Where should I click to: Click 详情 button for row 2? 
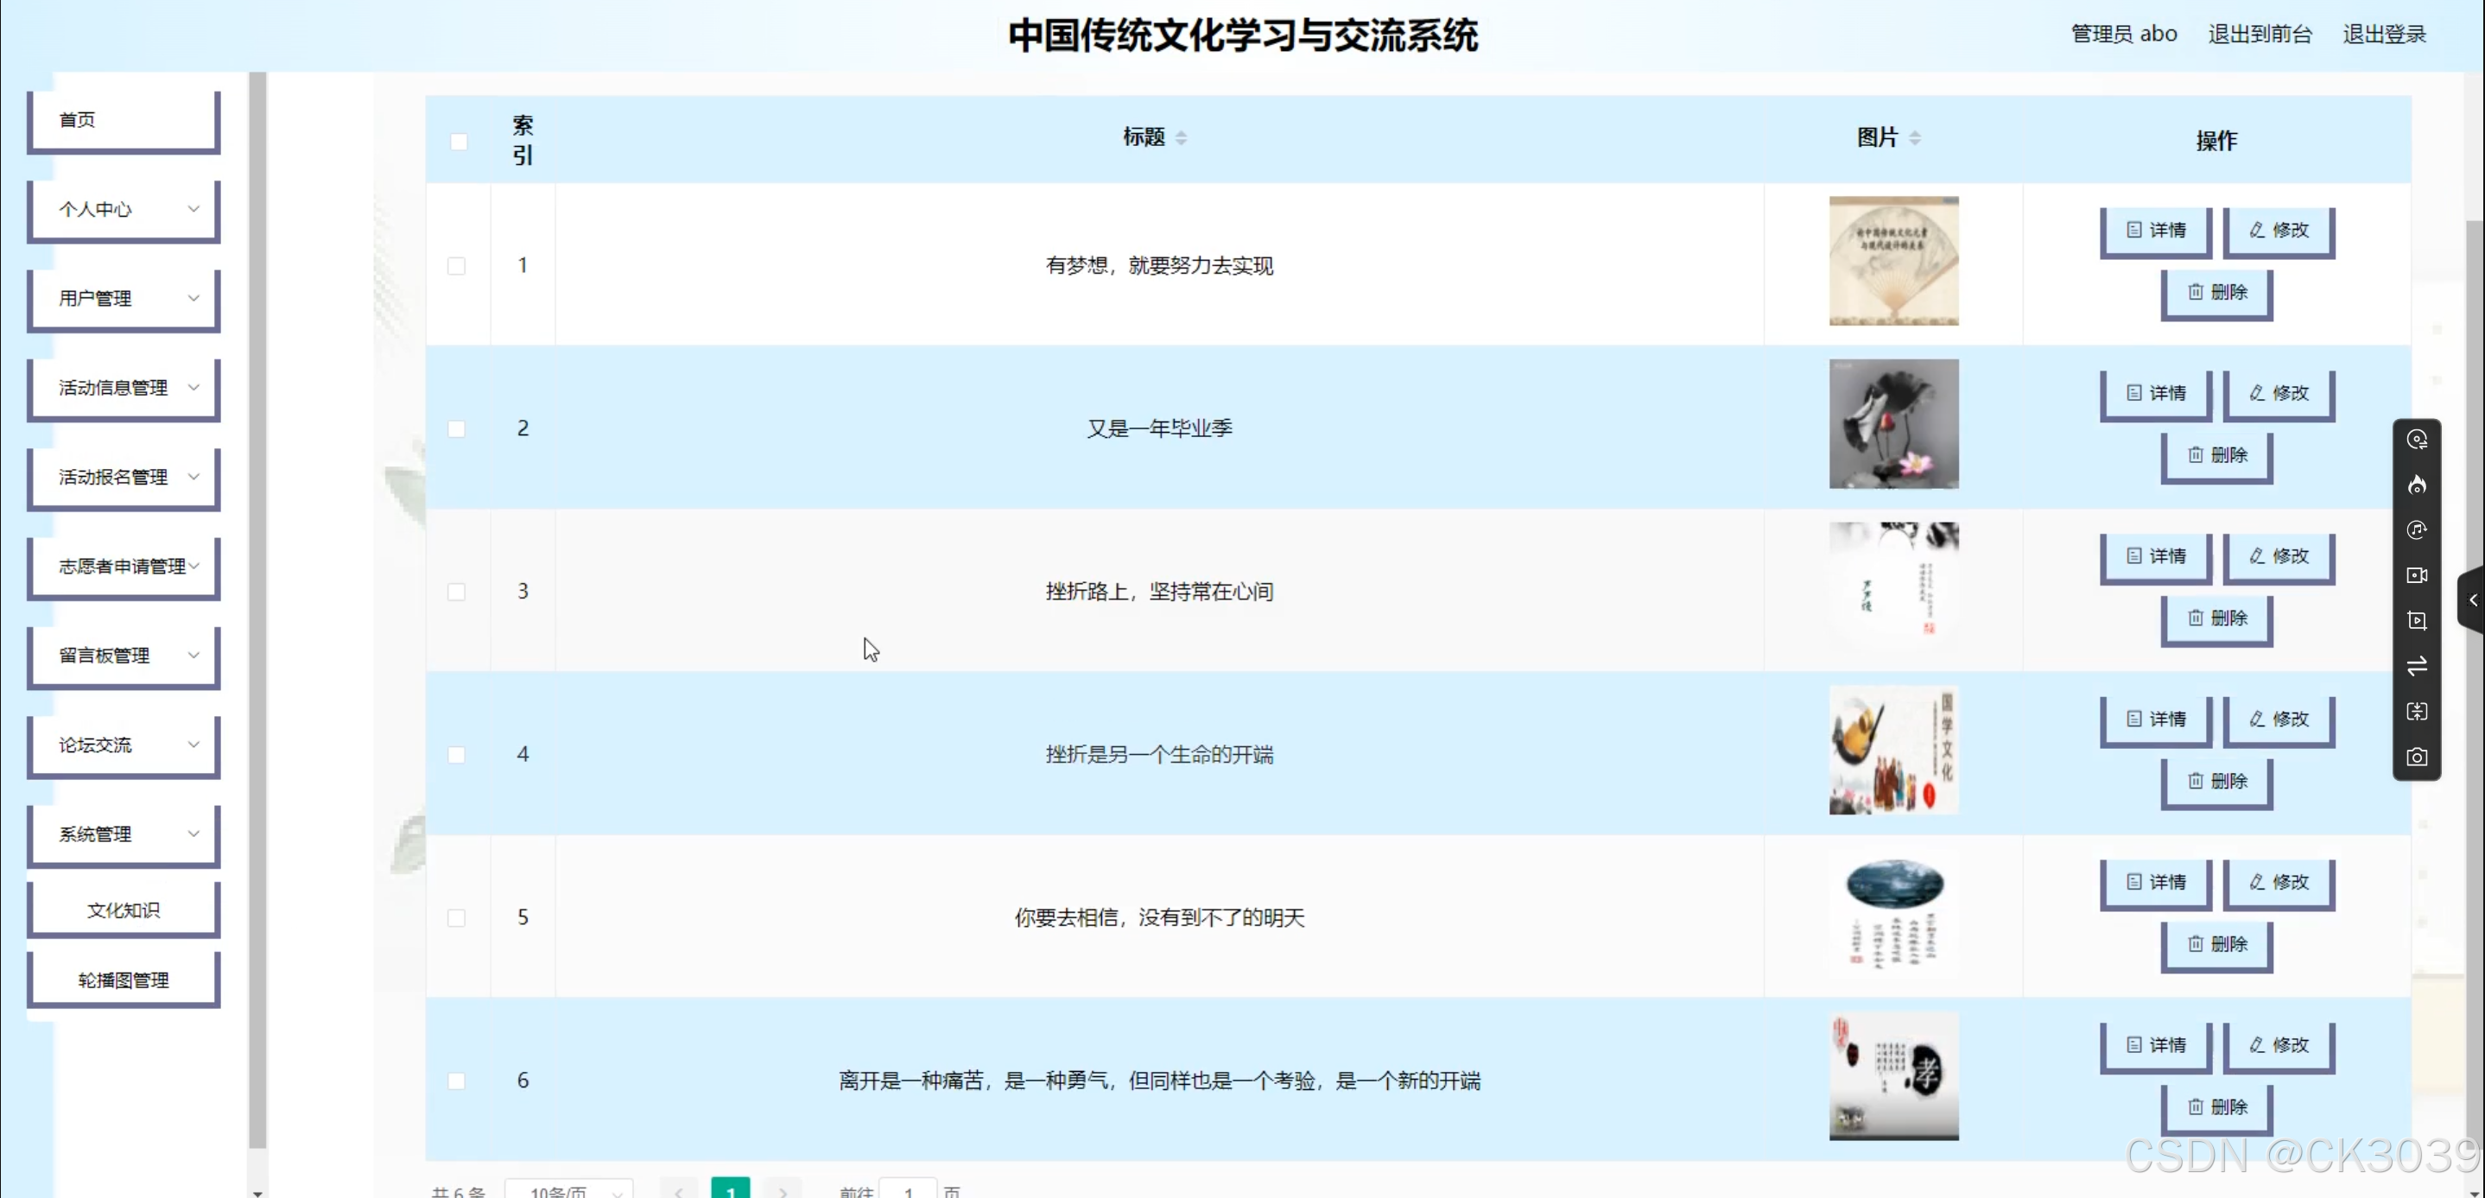click(x=2155, y=394)
